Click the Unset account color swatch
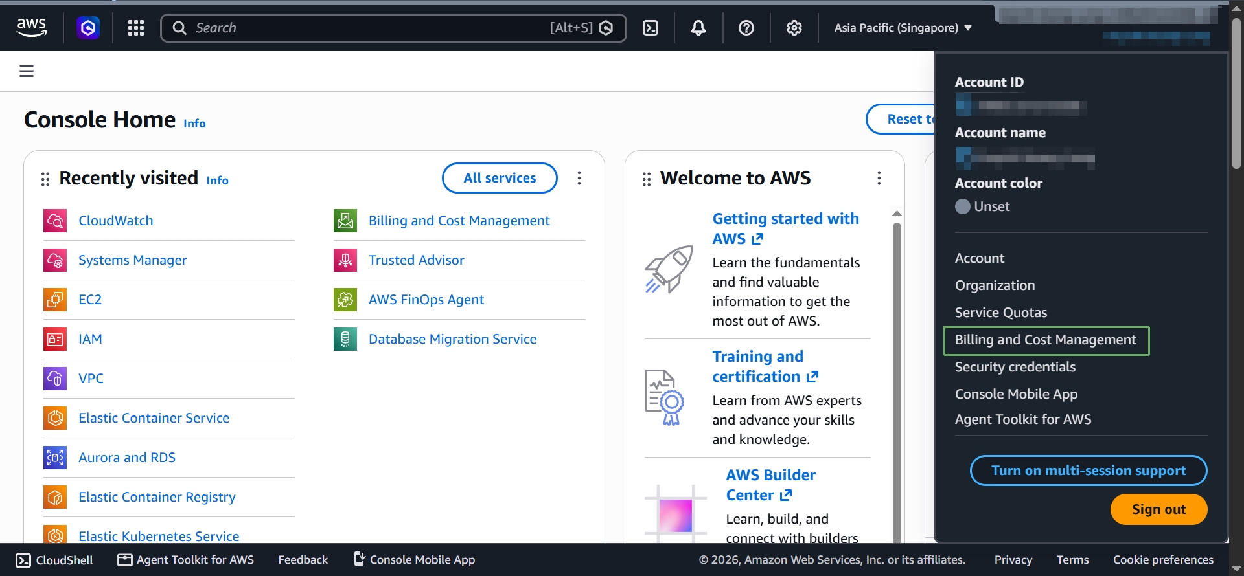 963,206
